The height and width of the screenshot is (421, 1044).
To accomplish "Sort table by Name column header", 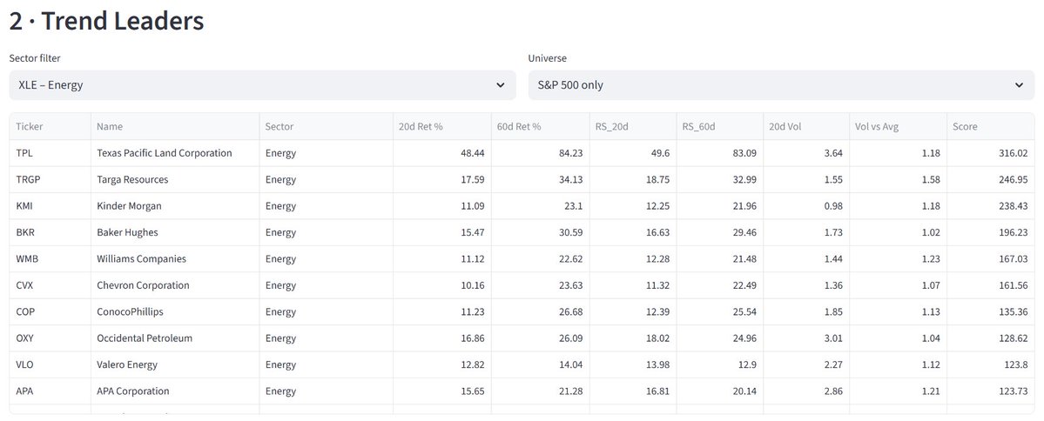I will 110,126.
